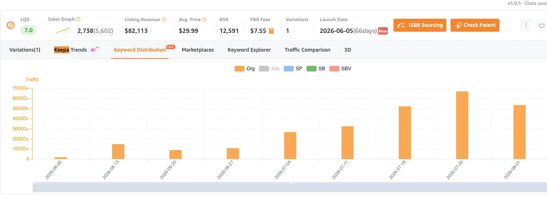
Task: Click the LQS score 7.0 badge
Action: (29, 30)
